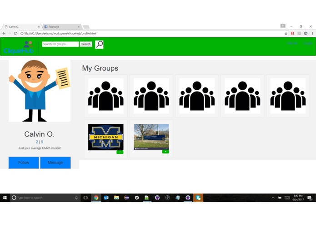Click the red Opera extension icon
316x225 pixels.
point(292,34)
